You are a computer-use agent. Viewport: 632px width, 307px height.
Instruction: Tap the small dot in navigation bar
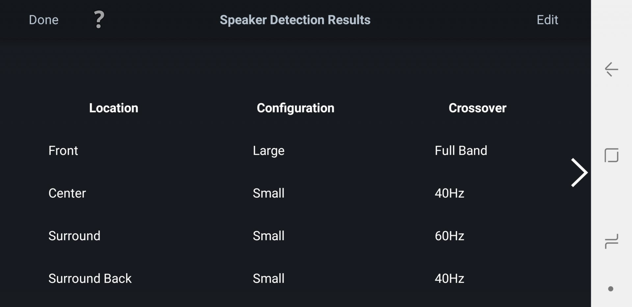pyautogui.click(x=611, y=289)
